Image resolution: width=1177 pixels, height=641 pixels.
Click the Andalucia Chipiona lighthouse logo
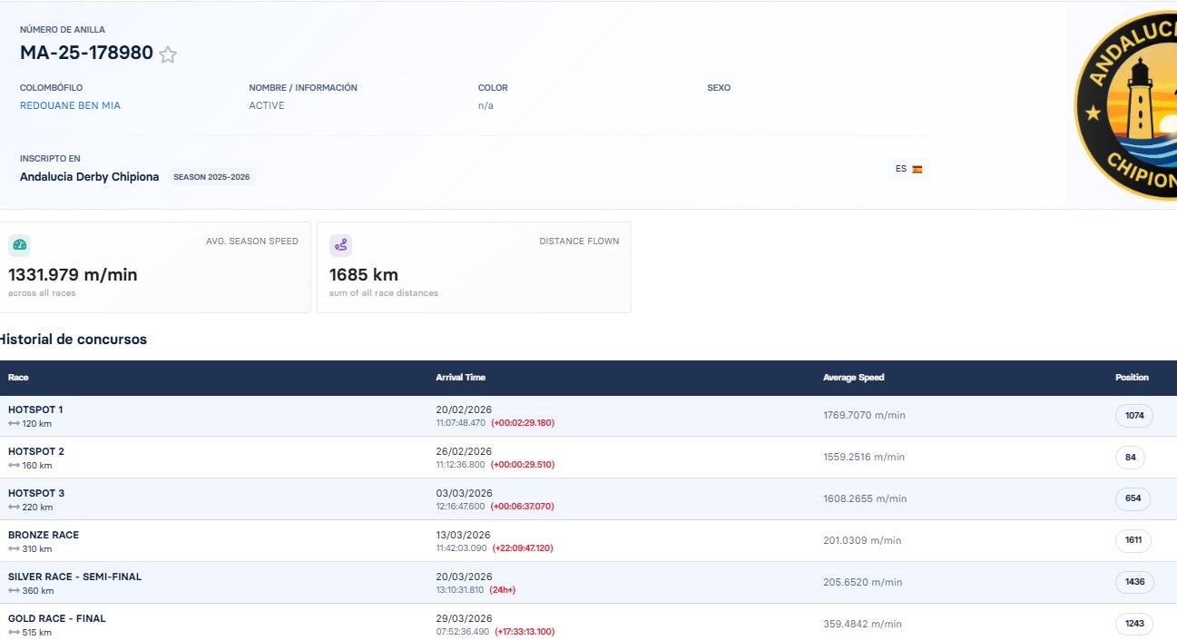(1125, 104)
